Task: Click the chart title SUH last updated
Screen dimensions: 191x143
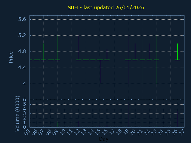Action: tap(106, 7)
